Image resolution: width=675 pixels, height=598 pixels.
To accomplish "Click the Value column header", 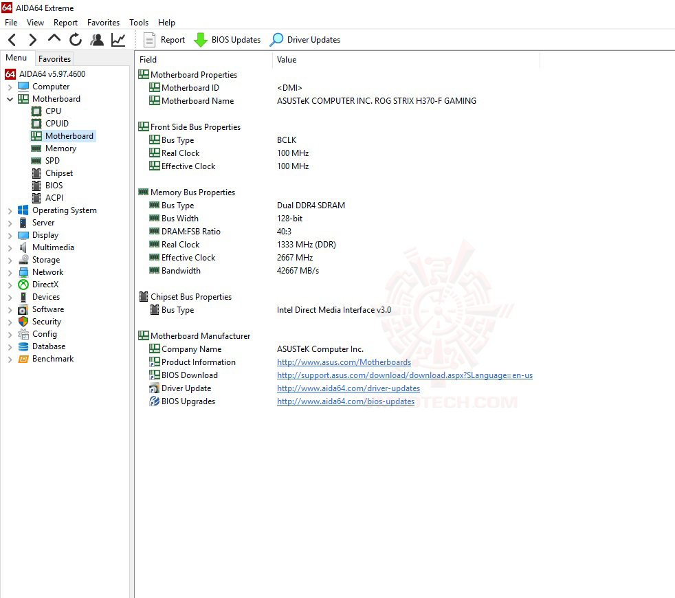I will (x=406, y=60).
